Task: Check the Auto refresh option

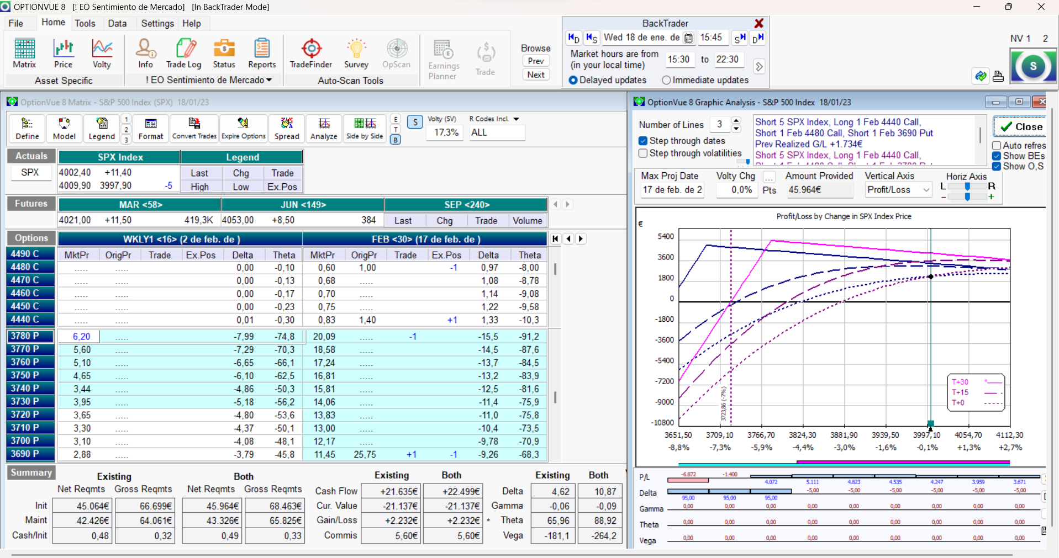Action: pyautogui.click(x=997, y=146)
